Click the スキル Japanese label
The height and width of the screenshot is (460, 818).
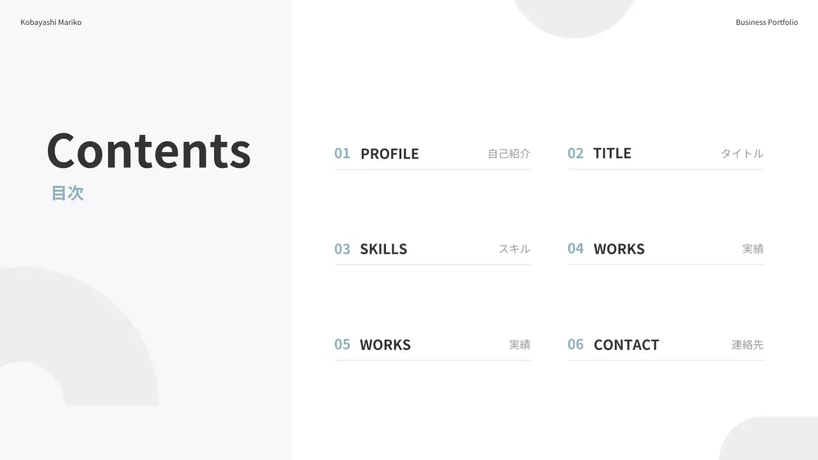tap(514, 249)
